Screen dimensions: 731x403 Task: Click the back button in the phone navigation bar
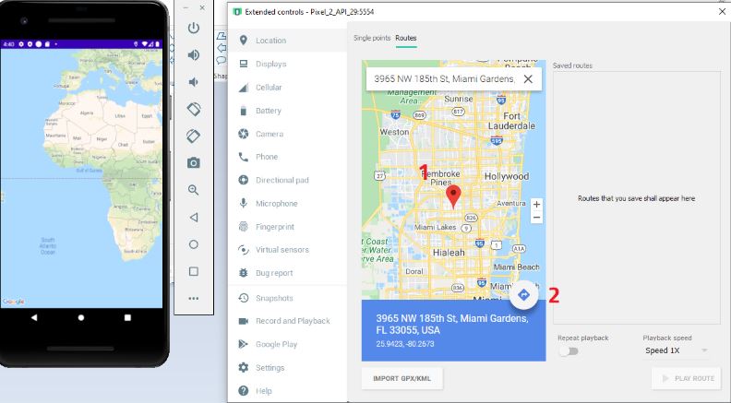coord(34,317)
